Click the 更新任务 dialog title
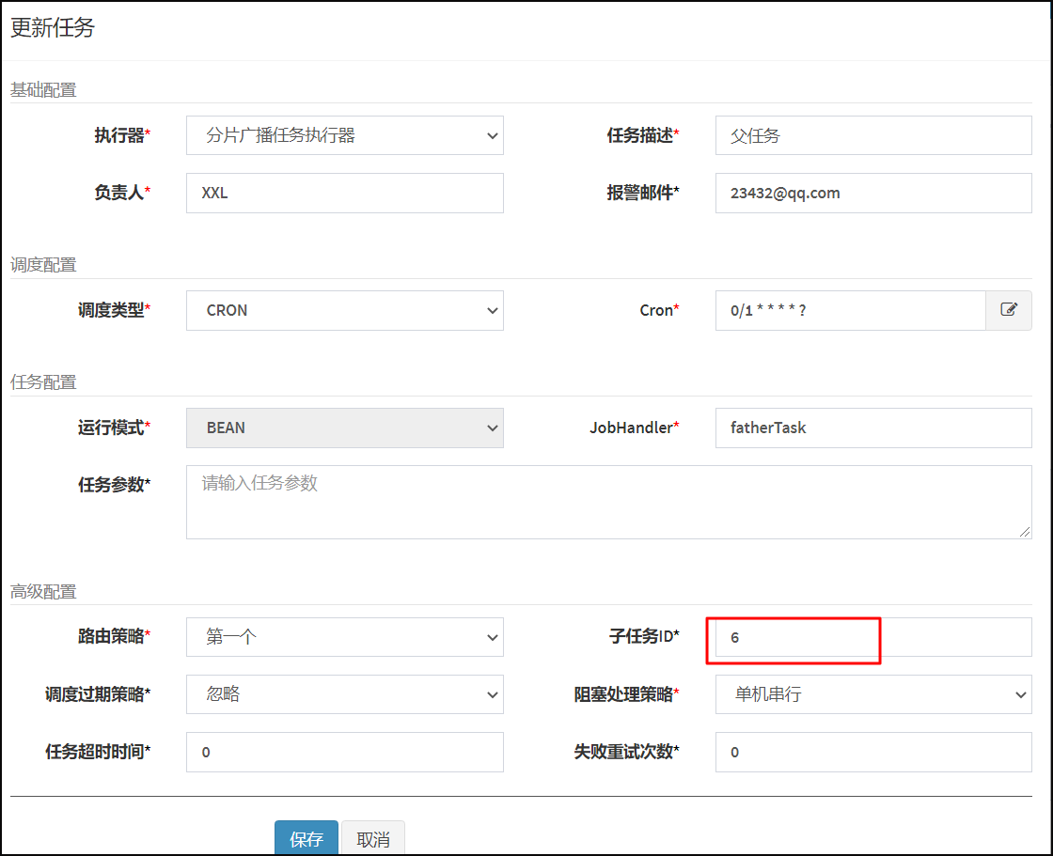Viewport: 1053px width, 856px height. [53, 27]
